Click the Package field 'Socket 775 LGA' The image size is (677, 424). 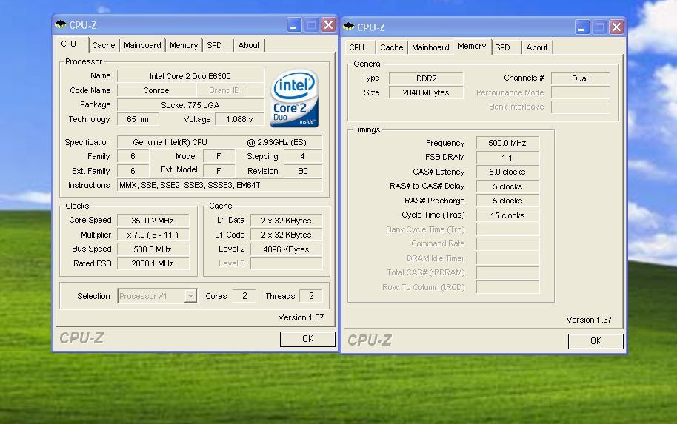(x=190, y=105)
